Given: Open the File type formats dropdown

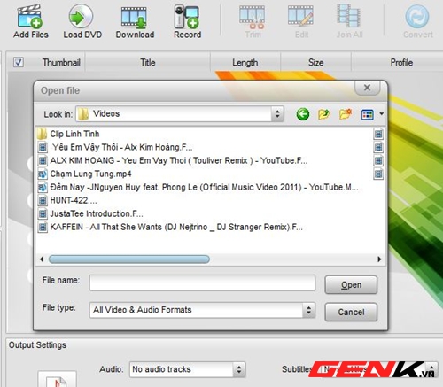Looking at the screenshot, I should click(308, 310).
